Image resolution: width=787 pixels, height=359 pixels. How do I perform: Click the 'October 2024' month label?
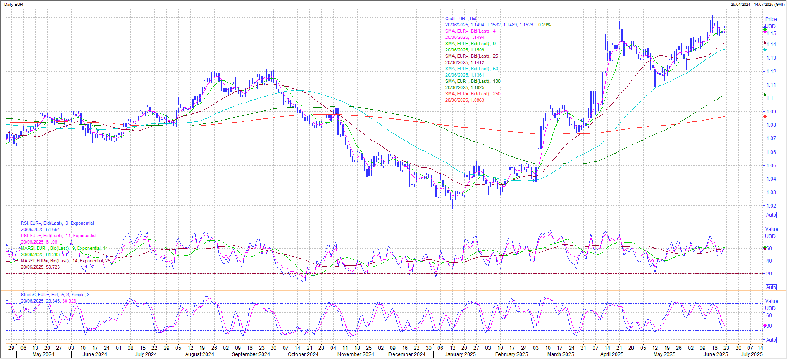click(303, 354)
